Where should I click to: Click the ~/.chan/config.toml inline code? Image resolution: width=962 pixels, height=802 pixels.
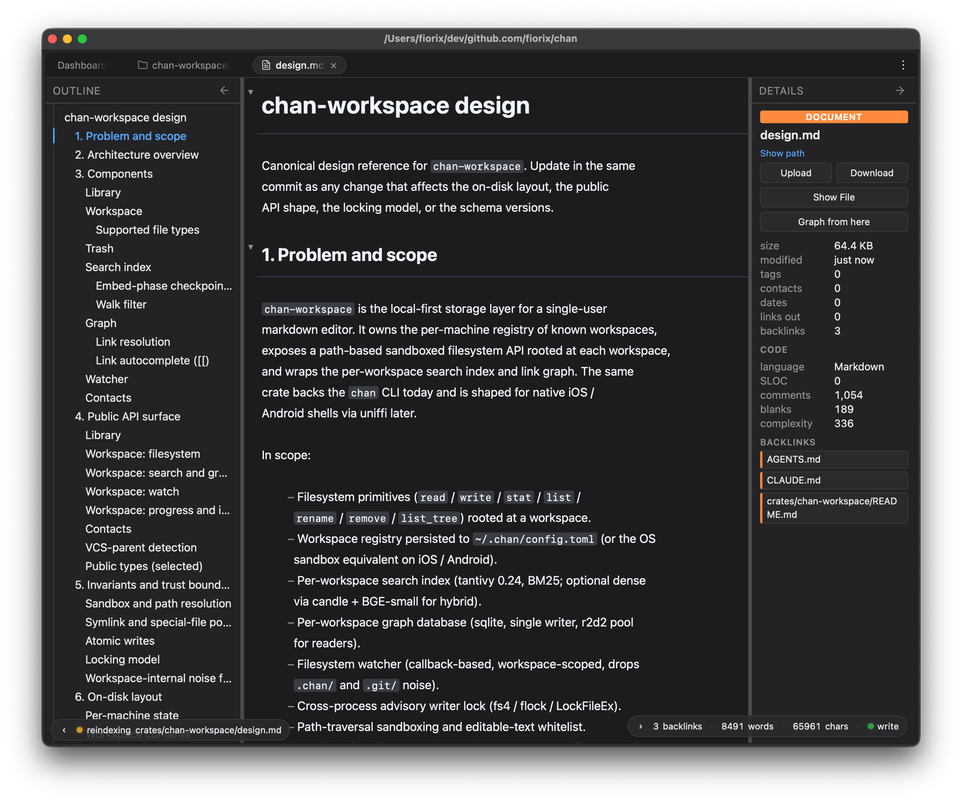click(534, 539)
